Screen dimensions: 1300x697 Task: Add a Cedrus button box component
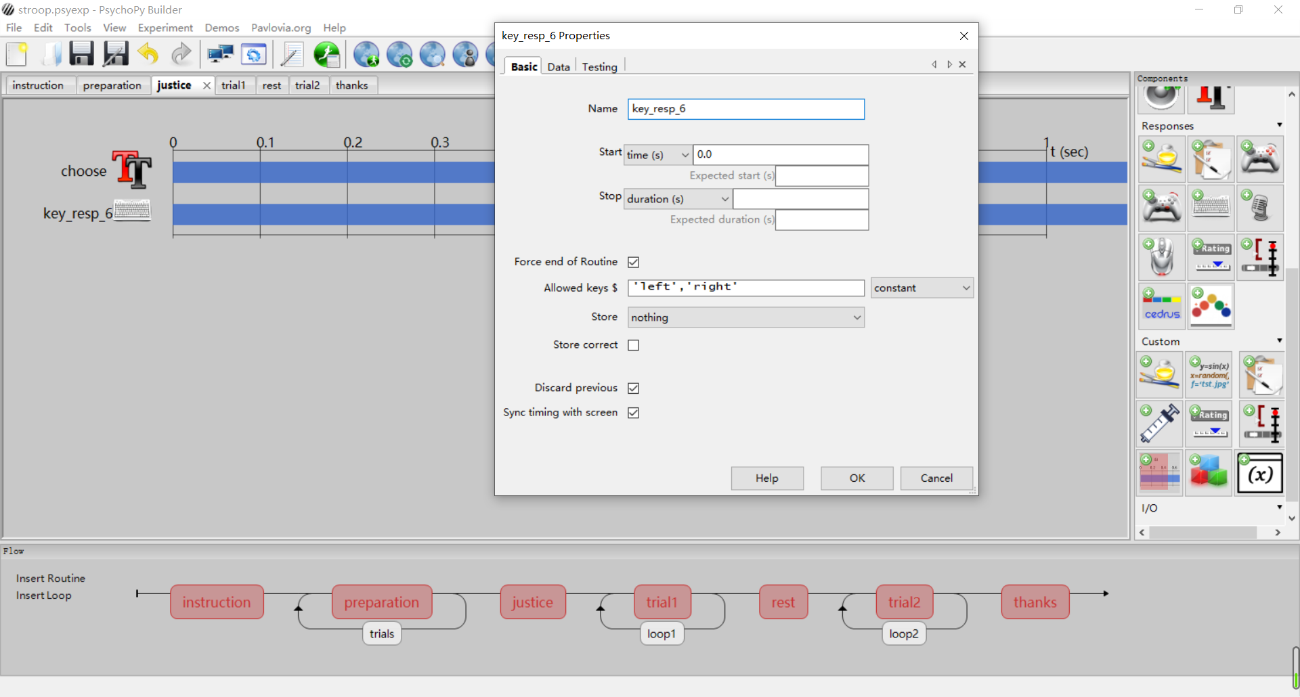1162,306
